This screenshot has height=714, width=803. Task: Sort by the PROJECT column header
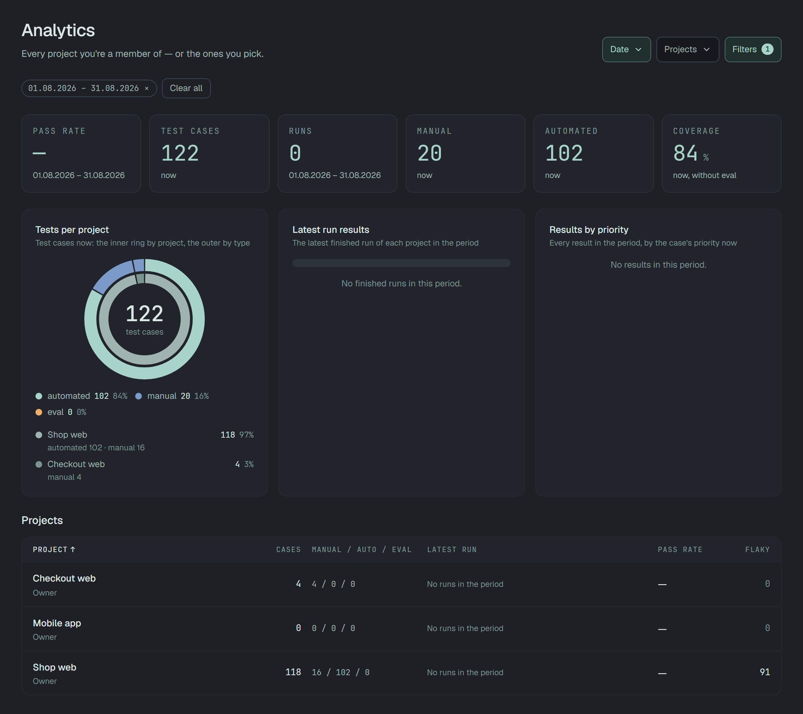point(54,549)
